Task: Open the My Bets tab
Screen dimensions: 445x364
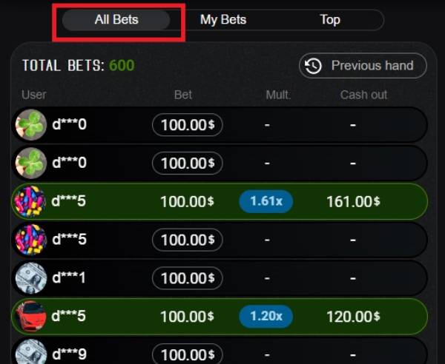Action: tap(223, 20)
